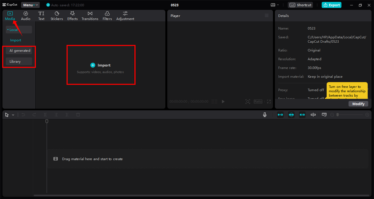Click the timeline zoom in icon

tap(367, 115)
